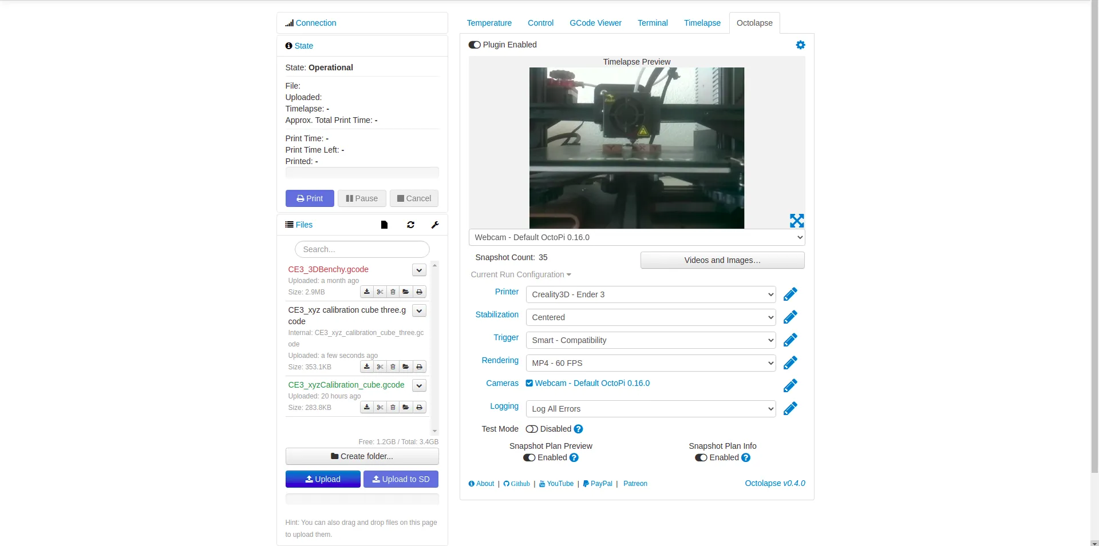Screen dimensions: 1099x546
Task: Switch to the Timelapse tab
Action: (x=702, y=23)
